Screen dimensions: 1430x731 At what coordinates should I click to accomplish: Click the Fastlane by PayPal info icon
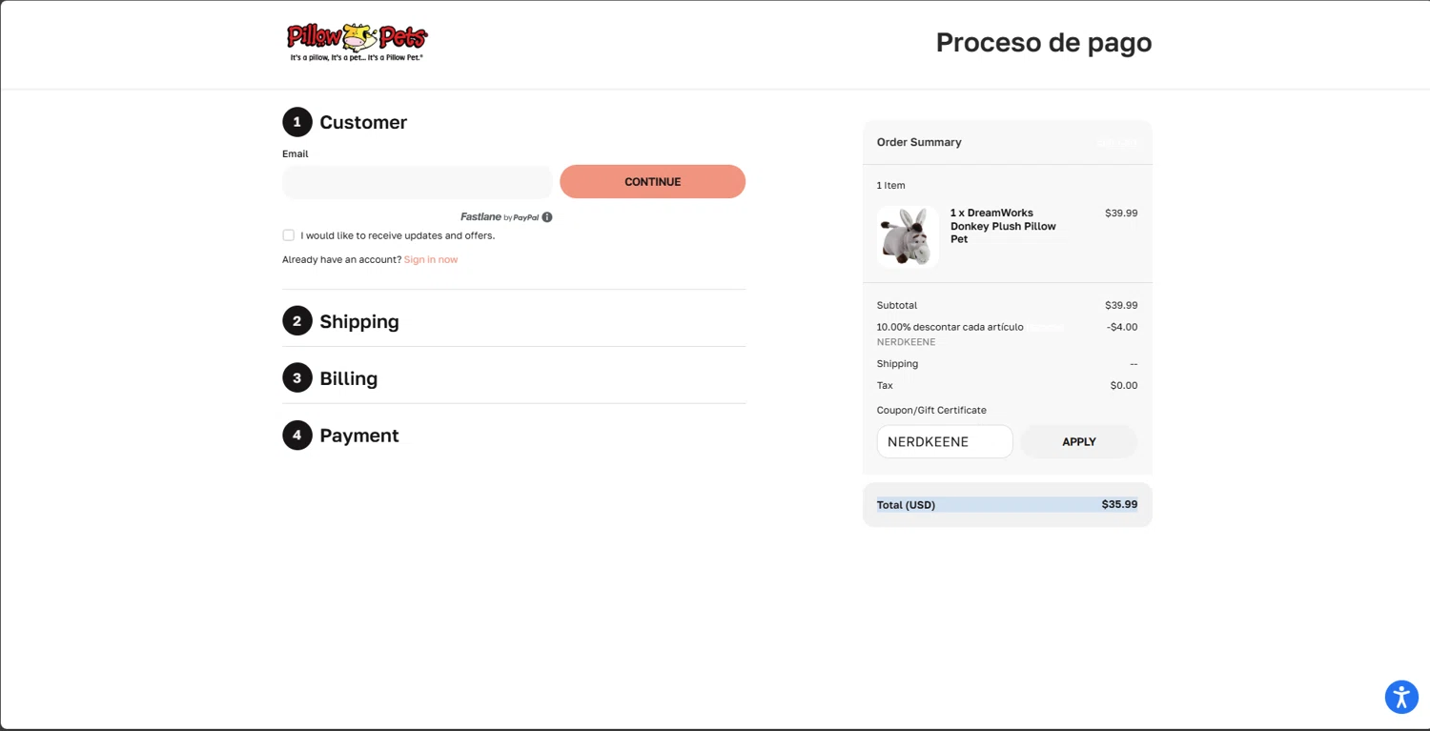click(x=547, y=217)
